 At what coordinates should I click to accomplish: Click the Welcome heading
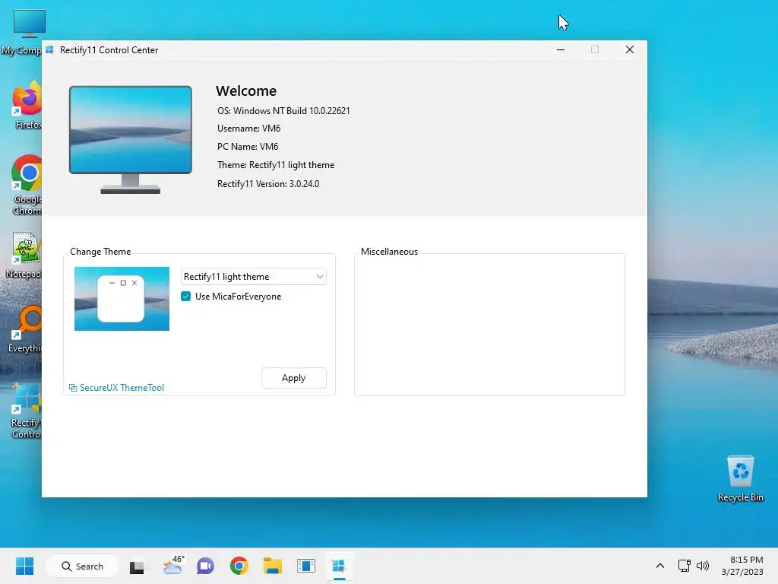click(246, 91)
